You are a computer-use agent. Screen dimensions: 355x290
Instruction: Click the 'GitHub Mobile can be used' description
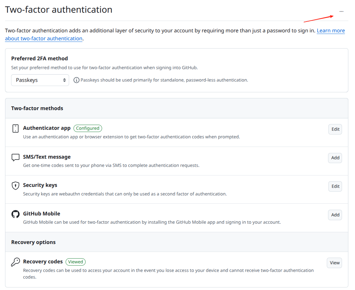point(152,222)
